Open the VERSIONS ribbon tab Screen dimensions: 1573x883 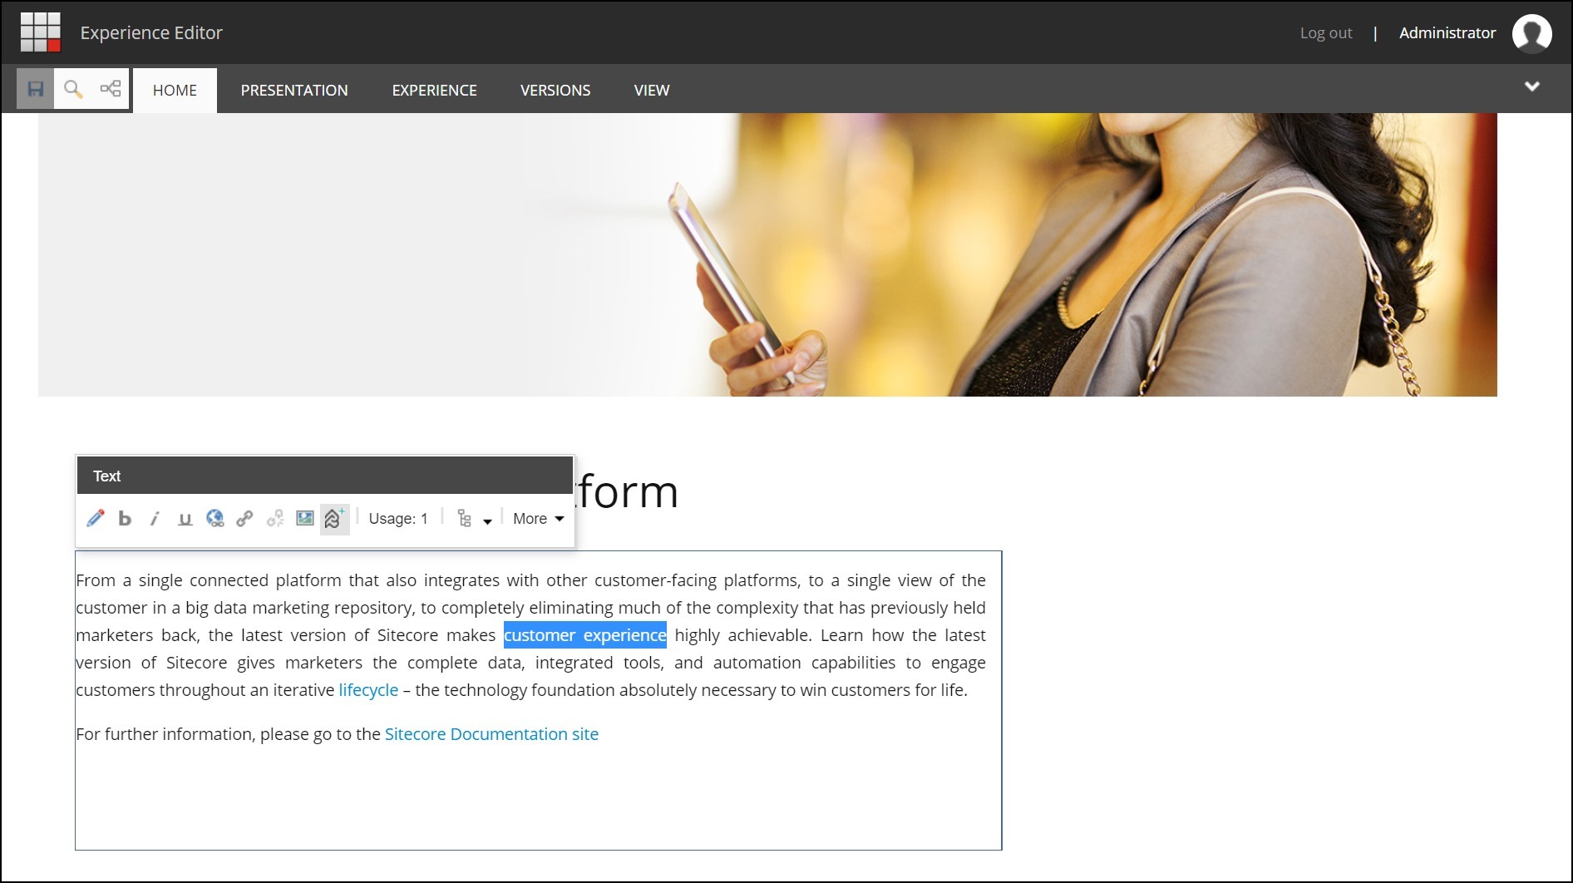(x=555, y=90)
